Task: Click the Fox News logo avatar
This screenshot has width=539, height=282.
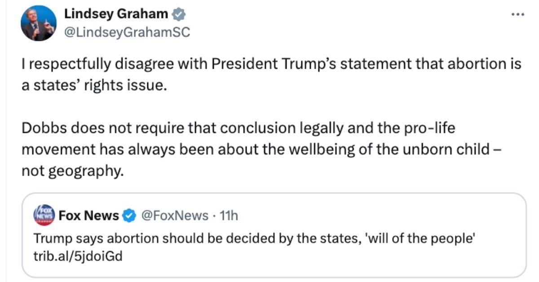Action: point(40,215)
